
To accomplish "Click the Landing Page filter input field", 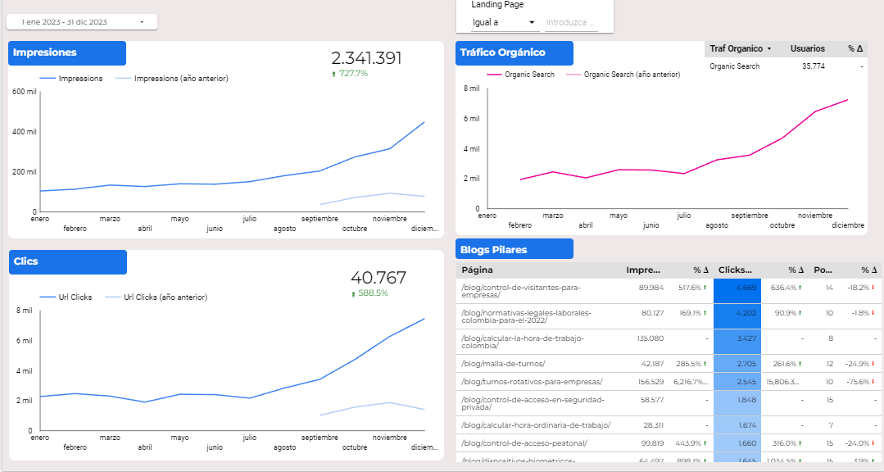I will tap(571, 23).
